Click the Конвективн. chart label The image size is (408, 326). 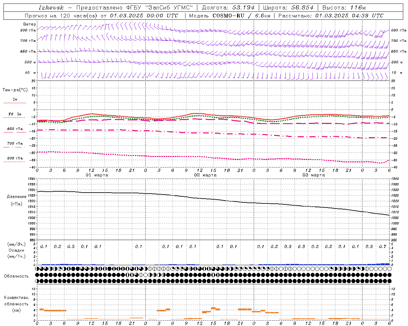coord(17,298)
